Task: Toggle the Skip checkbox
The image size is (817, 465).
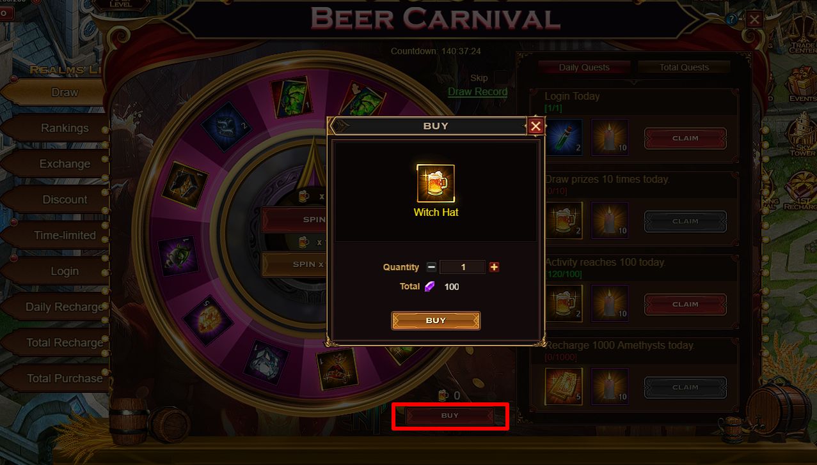Action: [500, 77]
